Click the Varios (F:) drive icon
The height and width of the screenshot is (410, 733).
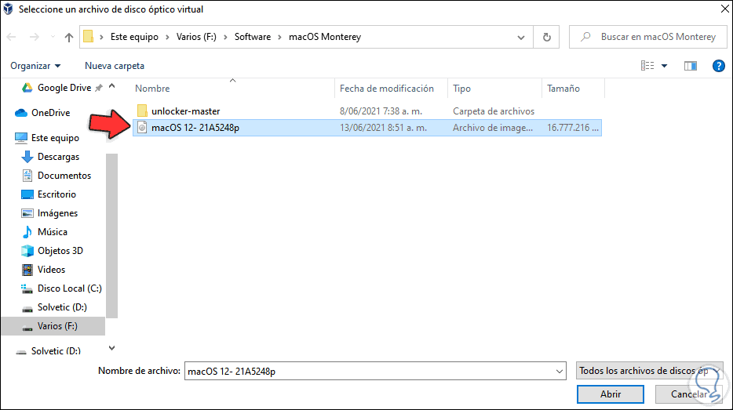pyautogui.click(x=27, y=328)
